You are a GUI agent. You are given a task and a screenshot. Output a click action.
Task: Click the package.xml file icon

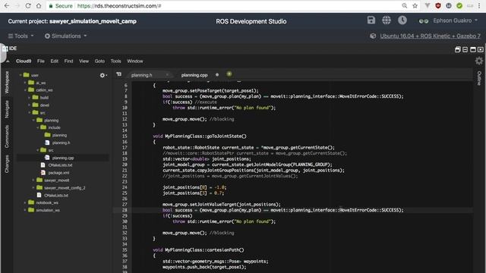(x=43, y=173)
